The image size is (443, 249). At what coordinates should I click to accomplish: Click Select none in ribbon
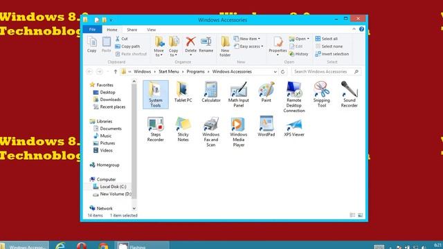(329, 46)
